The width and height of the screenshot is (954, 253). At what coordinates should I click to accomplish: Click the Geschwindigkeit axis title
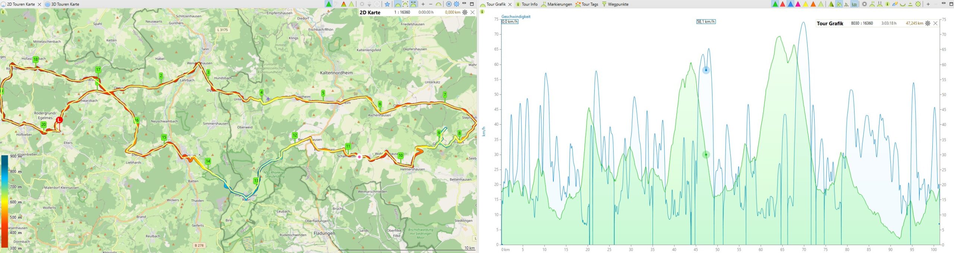tap(516, 16)
